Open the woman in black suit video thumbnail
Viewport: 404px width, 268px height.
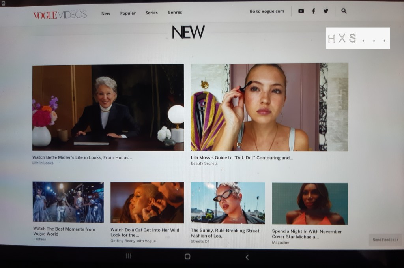(x=108, y=107)
